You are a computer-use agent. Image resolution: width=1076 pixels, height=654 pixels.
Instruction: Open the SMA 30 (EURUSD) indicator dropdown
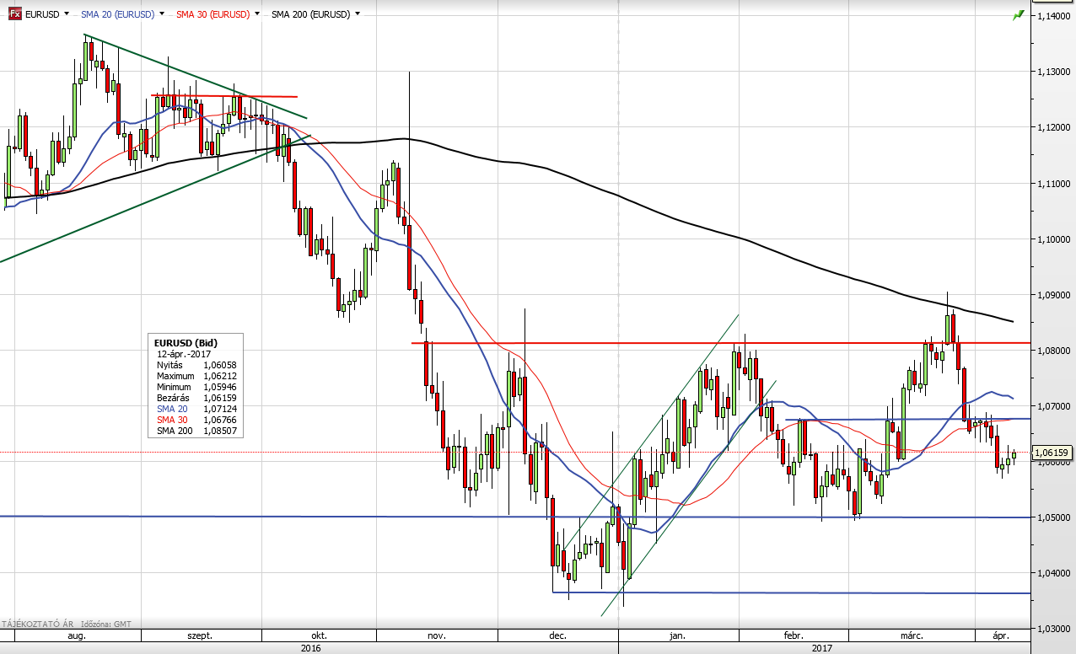(x=256, y=14)
